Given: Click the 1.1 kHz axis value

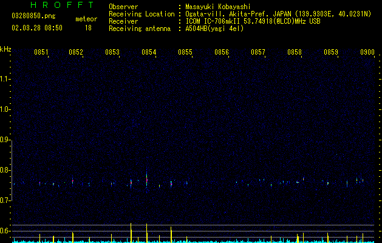Looking at the screenshot, I should 5,79.
